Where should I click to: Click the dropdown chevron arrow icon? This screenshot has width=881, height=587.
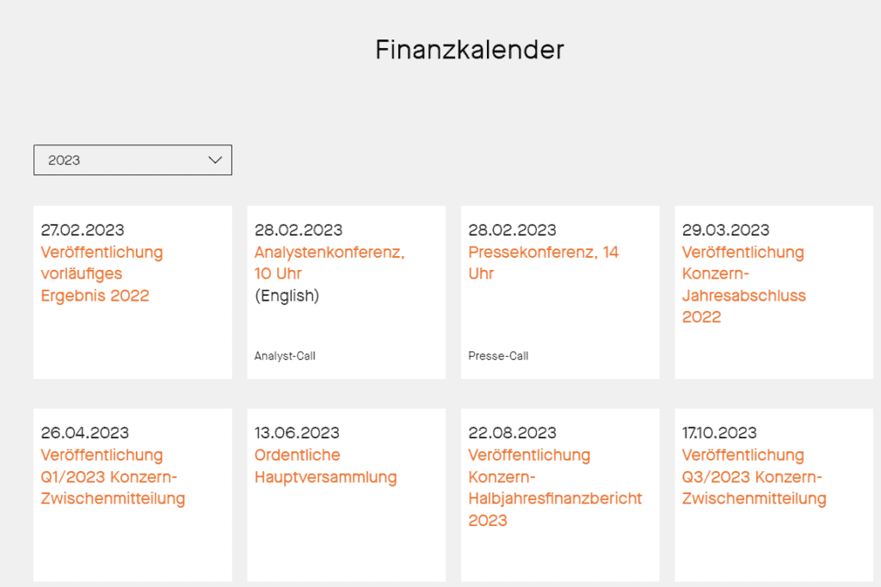click(x=215, y=160)
